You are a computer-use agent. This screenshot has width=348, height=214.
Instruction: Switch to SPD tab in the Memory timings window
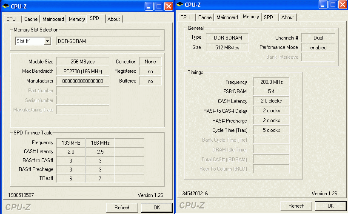click(268, 17)
